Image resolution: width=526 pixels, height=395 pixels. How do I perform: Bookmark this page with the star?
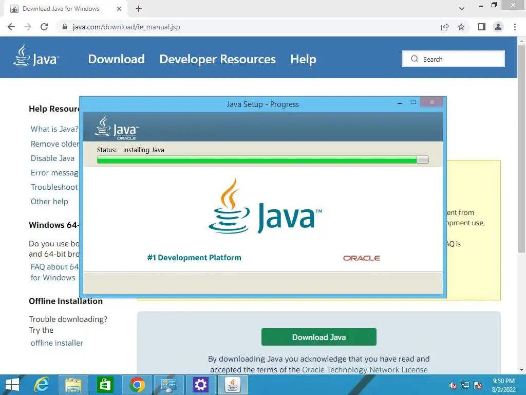point(461,27)
